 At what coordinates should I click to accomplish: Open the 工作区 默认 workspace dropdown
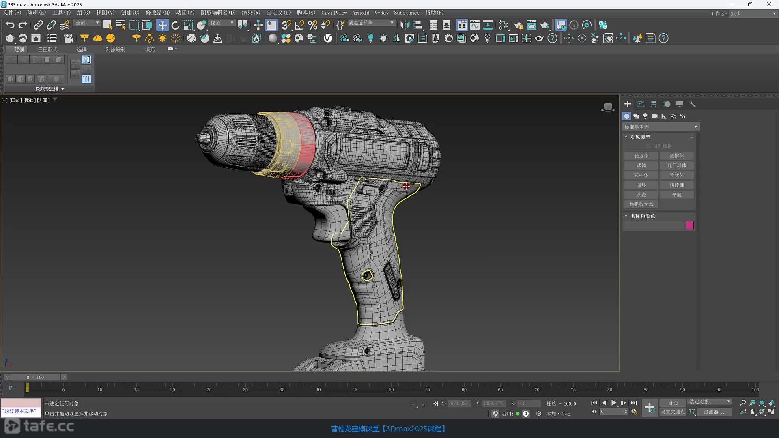click(x=753, y=13)
